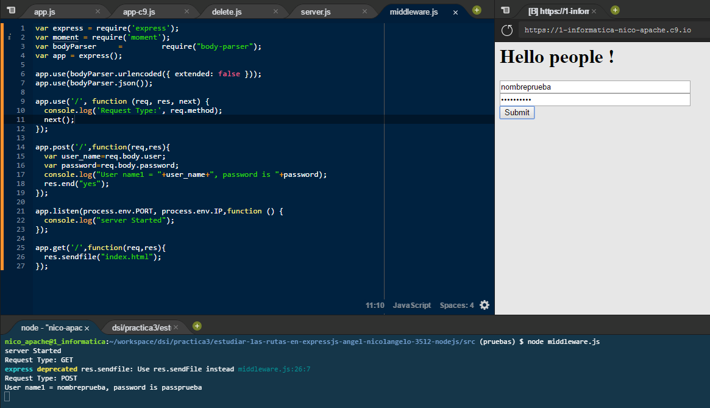Viewport: 710px width, 408px height.
Task: Click line number 21 in the gutter
Action: click(20, 211)
